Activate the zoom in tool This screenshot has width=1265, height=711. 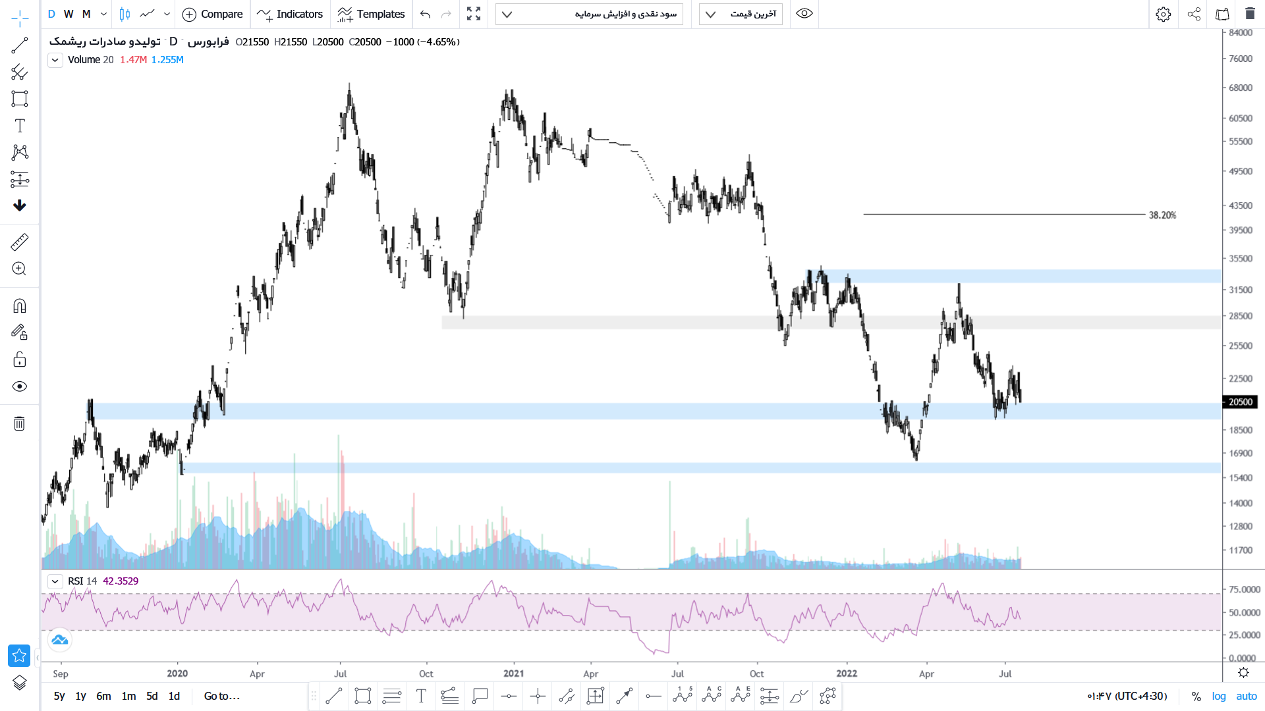coord(20,269)
